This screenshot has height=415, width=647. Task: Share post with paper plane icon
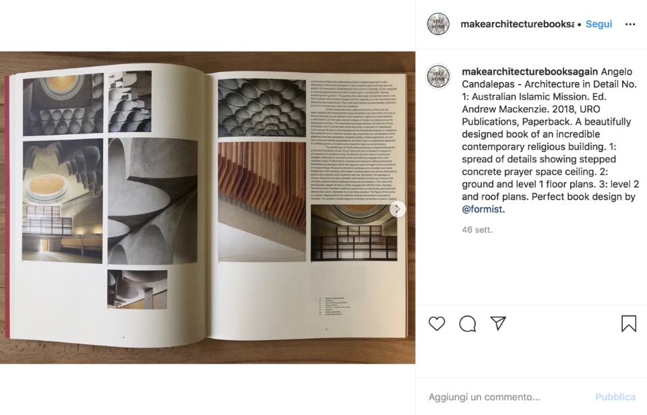pos(498,323)
